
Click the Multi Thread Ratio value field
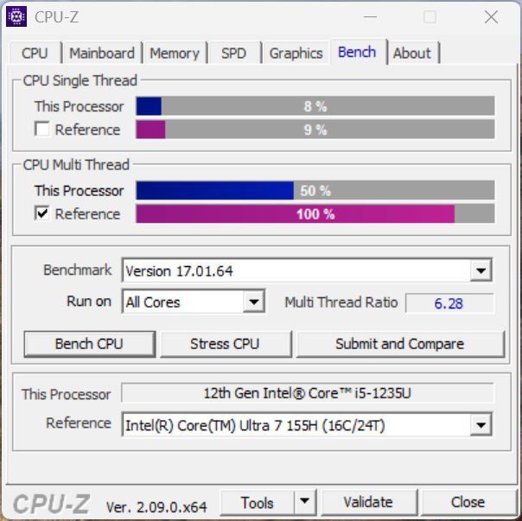tap(449, 303)
